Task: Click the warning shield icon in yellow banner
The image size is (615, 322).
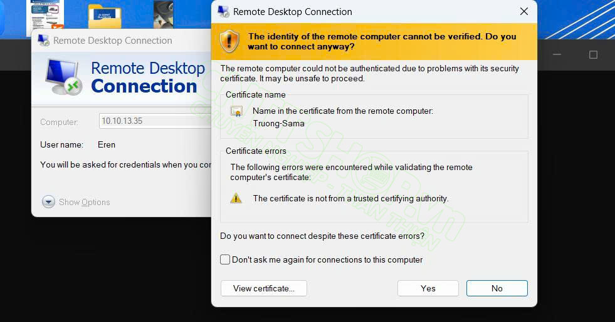Action: (x=229, y=41)
